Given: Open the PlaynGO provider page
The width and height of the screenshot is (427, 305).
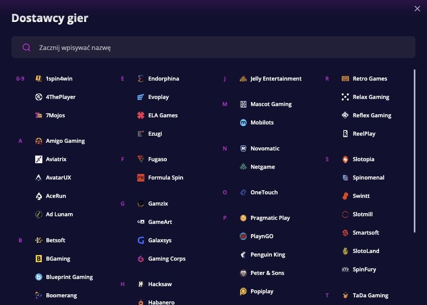Looking at the screenshot, I should (x=262, y=236).
